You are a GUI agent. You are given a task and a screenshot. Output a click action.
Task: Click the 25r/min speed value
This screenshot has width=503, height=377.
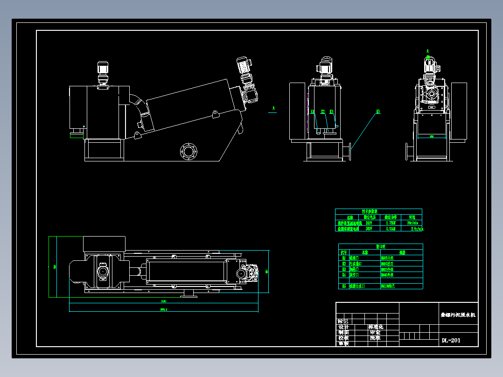pyautogui.click(x=412, y=223)
